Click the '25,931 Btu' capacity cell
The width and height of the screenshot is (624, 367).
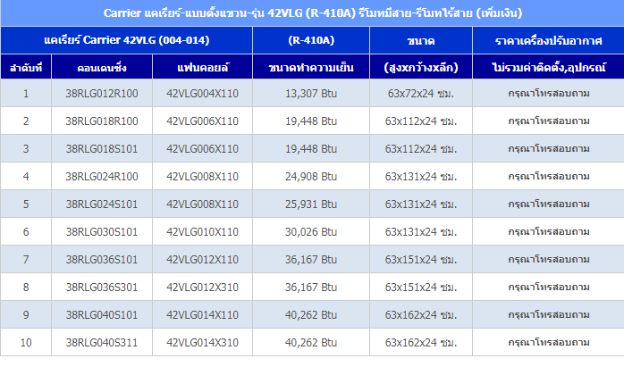tap(311, 204)
